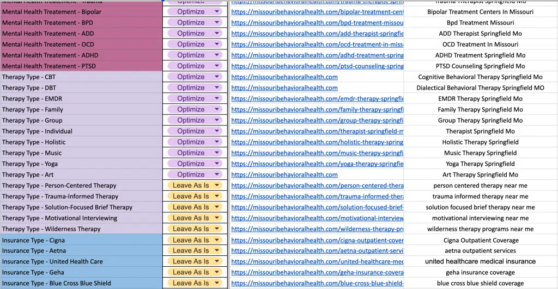Image resolution: width=558 pixels, height=289 pixels.
Task: Open the trauma-informed-therapy URL link
Action: [317, 197]
